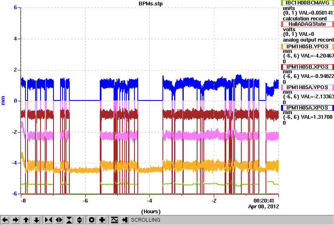
Task: Pan the plot right with right-arrow button
Action: coord(15,220)
